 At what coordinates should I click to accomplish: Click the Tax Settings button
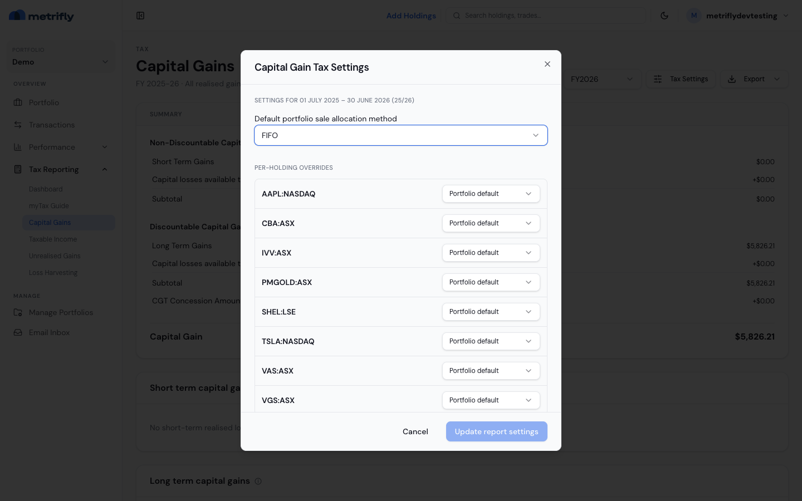(x=681, y=79)
